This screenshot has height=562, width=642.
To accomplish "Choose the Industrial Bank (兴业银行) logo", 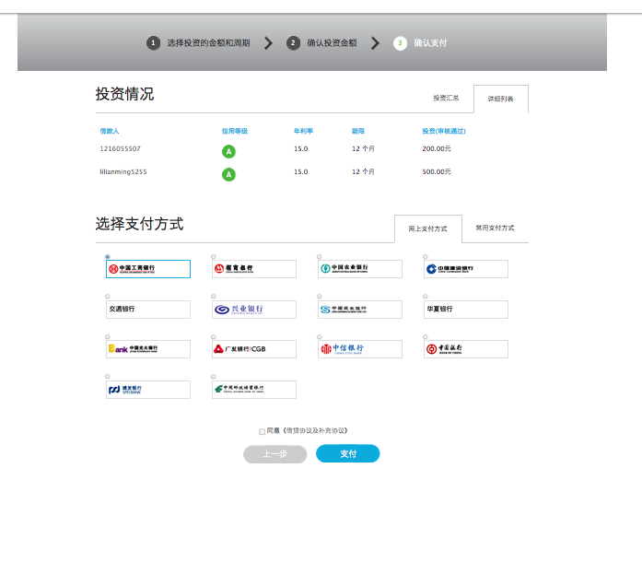I will click(253, 310).
